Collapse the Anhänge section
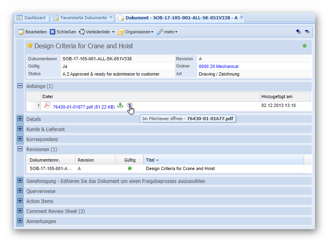 pyautogui.click(x=20, y=86)
